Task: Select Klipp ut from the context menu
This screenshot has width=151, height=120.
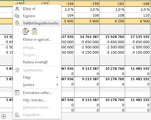Action: pos(37,9)
